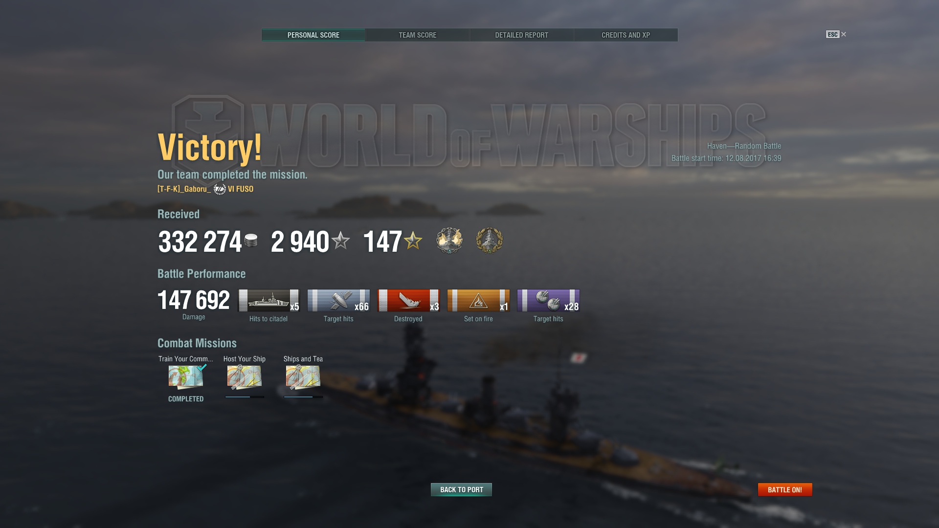Image resolution: width=939 pixels, height=528 pixels.
Task: Click the second achievement medal with wreath
Action: [x=489, y=241]
